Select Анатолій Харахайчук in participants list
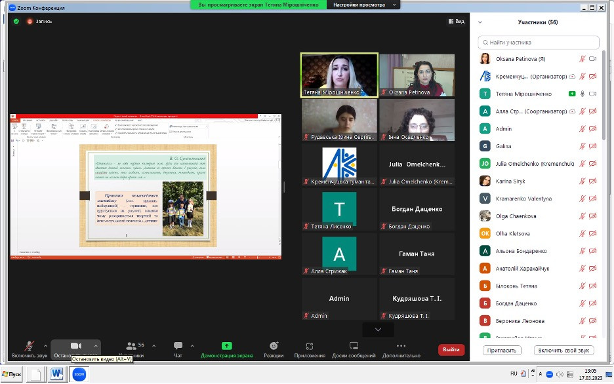 pyautogui.click(x=539, y=268)
